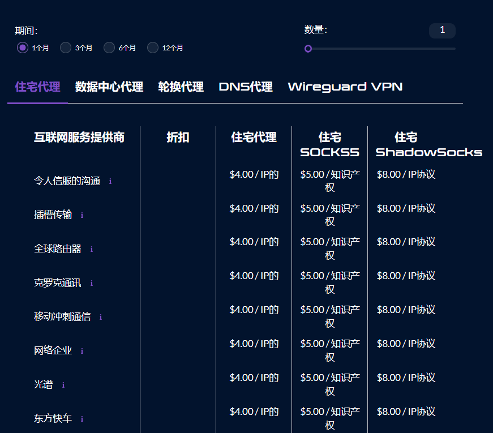Click info icon next to 网络企业
This screenshot has width=493, height=433.
[82, 351]
